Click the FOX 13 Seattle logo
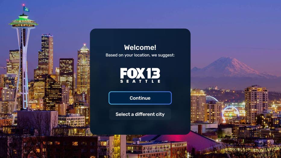This screenshot has height=158, width=281. point(140,75)
